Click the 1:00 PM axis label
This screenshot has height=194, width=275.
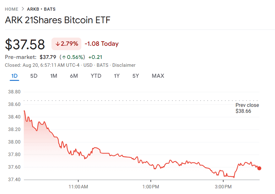point(151,187)
